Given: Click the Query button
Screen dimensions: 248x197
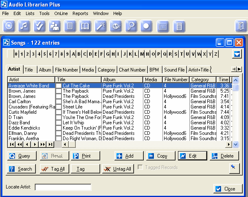Looking at the screenshot, I should tap(22, 156).
